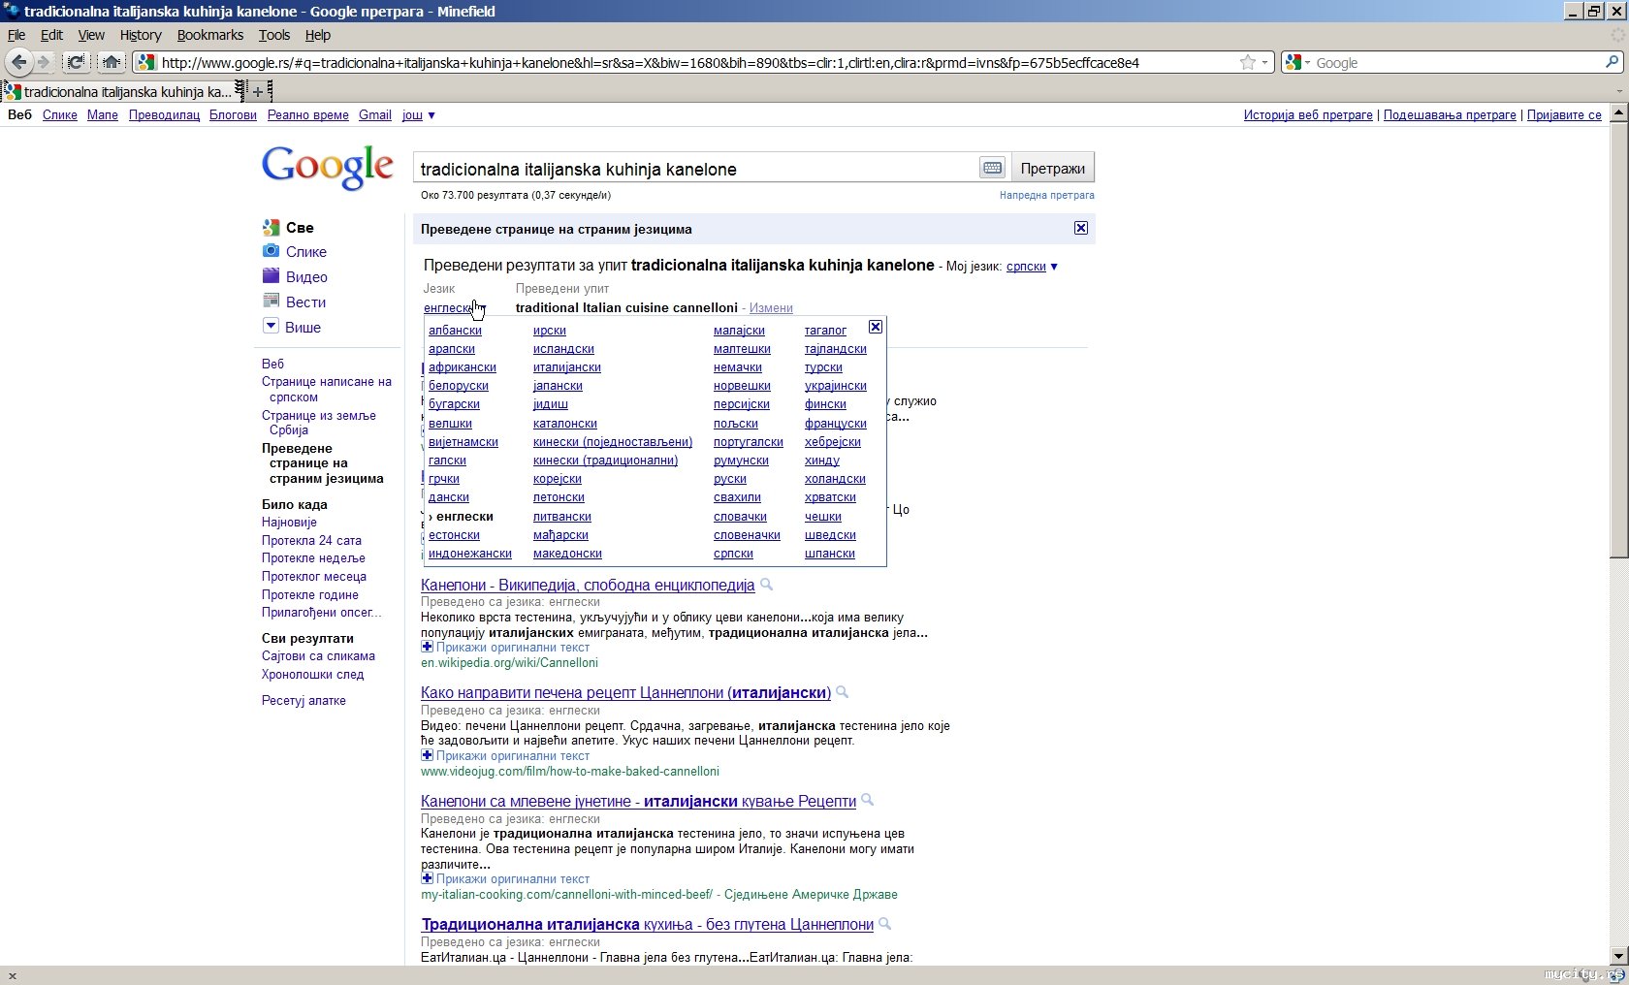This screenshot has height=985, width=1629.
Task: Open the address bar history dropdown arrow
Action: click(x=1264, y=63)
